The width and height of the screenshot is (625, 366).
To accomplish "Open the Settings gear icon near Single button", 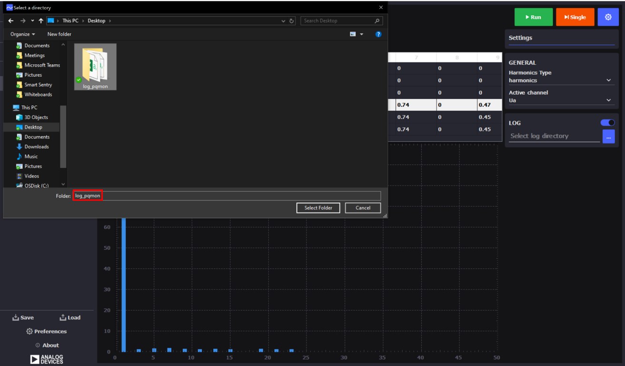I will 608,17.
